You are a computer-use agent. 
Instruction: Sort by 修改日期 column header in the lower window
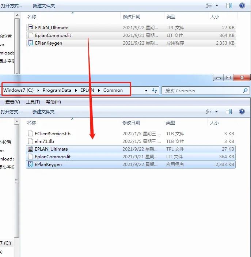coord(132,123)
